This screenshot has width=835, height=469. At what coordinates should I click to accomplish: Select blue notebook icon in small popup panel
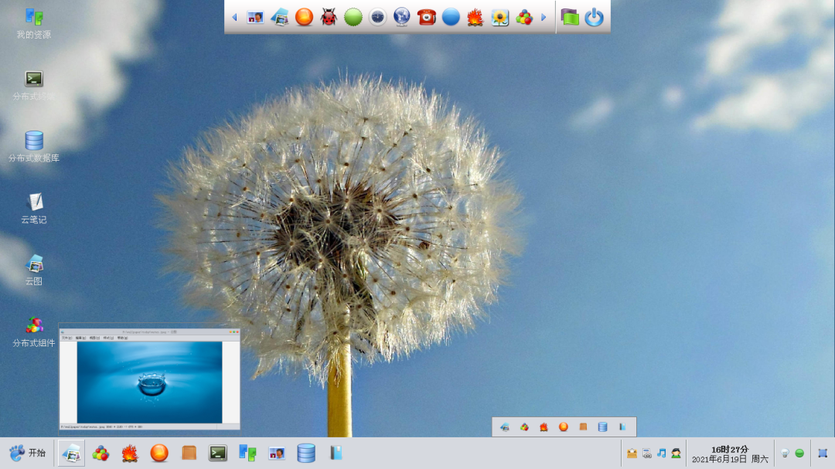click(x=622, y=427)
